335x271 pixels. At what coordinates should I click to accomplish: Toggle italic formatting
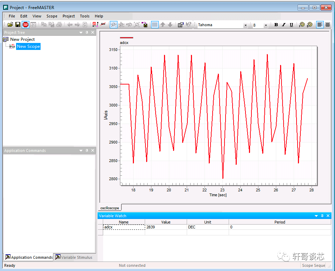pyautogui.click(x=284, y=25)
